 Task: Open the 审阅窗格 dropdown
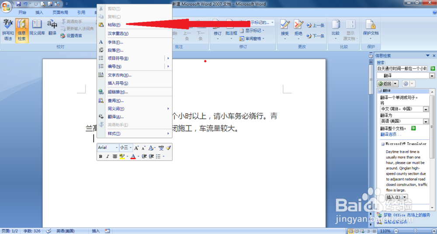[x=251, y=39]
